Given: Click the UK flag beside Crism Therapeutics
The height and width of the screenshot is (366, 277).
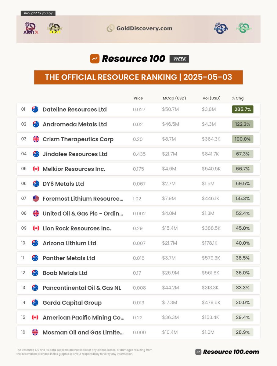Looking at the screenshot, I should tap(36, 139).
